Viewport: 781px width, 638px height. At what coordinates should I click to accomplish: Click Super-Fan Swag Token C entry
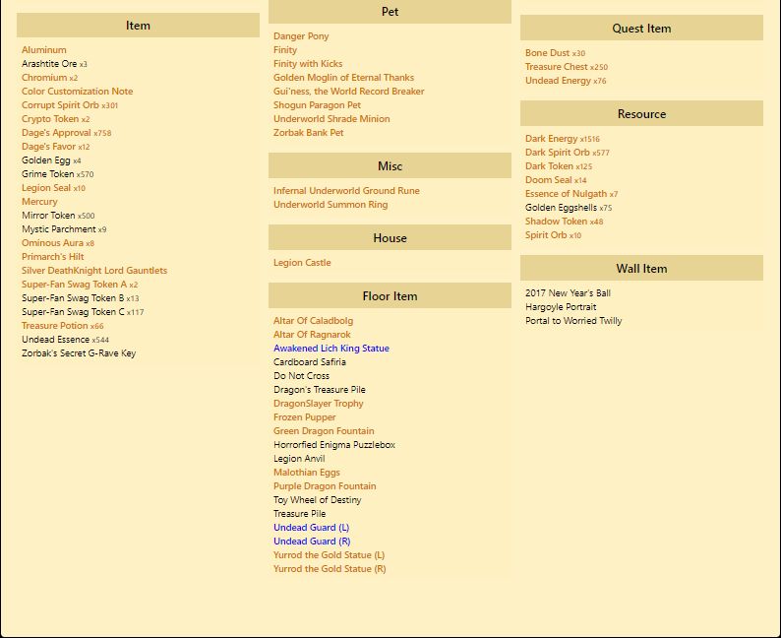[x=73, y=312]
